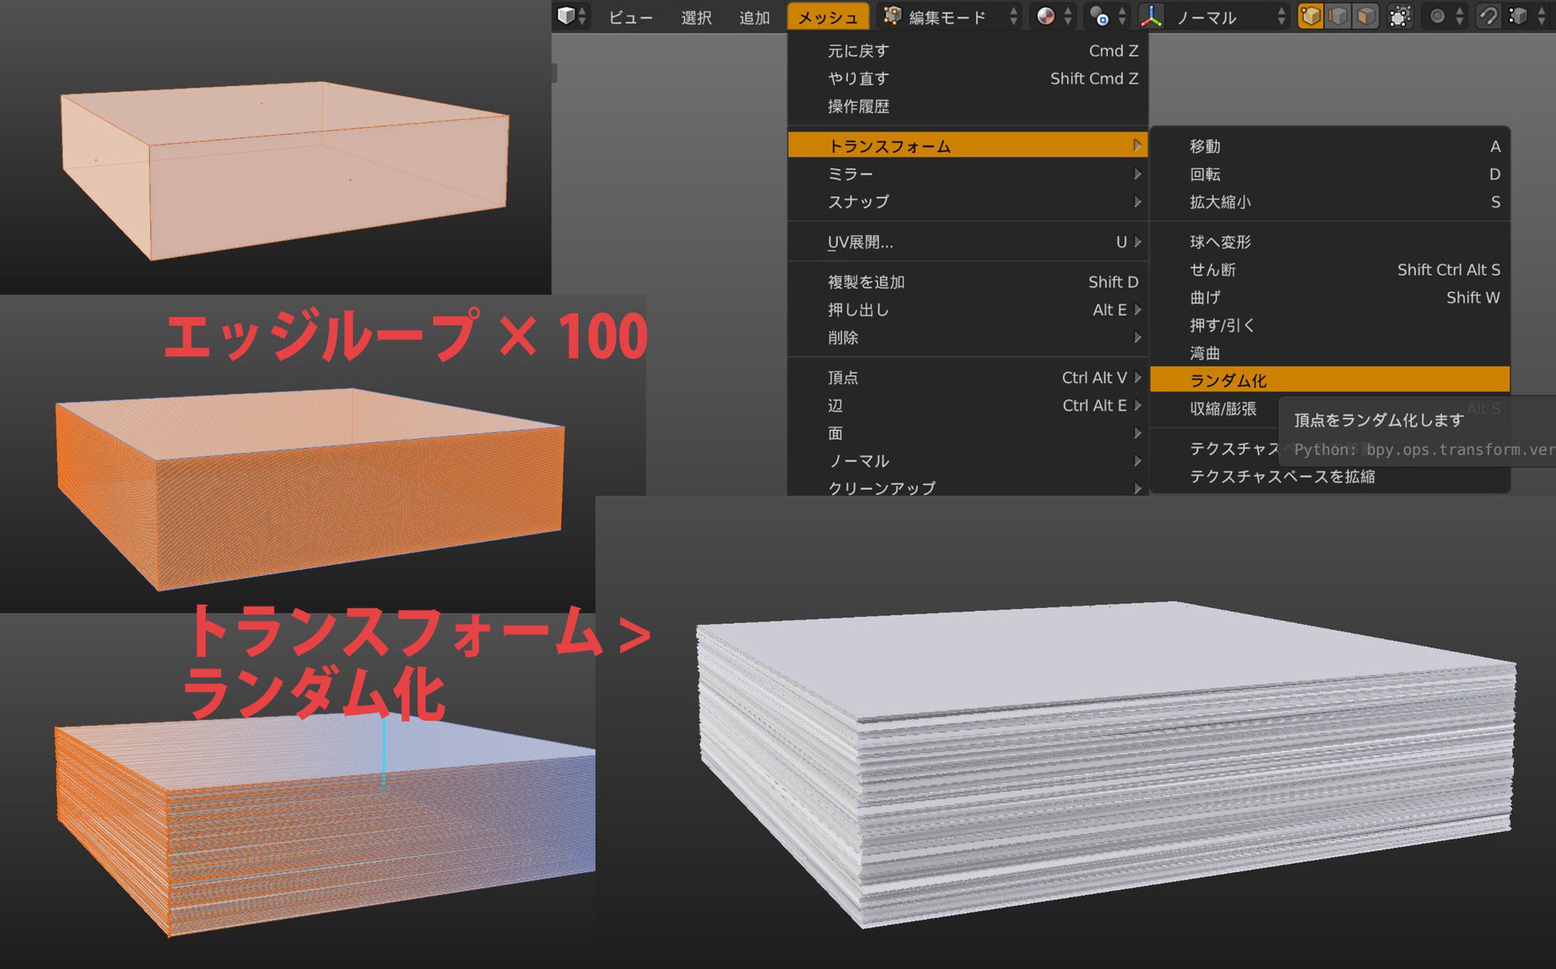1556x969 pixels.
Task: Click the rendered gray paper stack image
Action: (1076, 732)
